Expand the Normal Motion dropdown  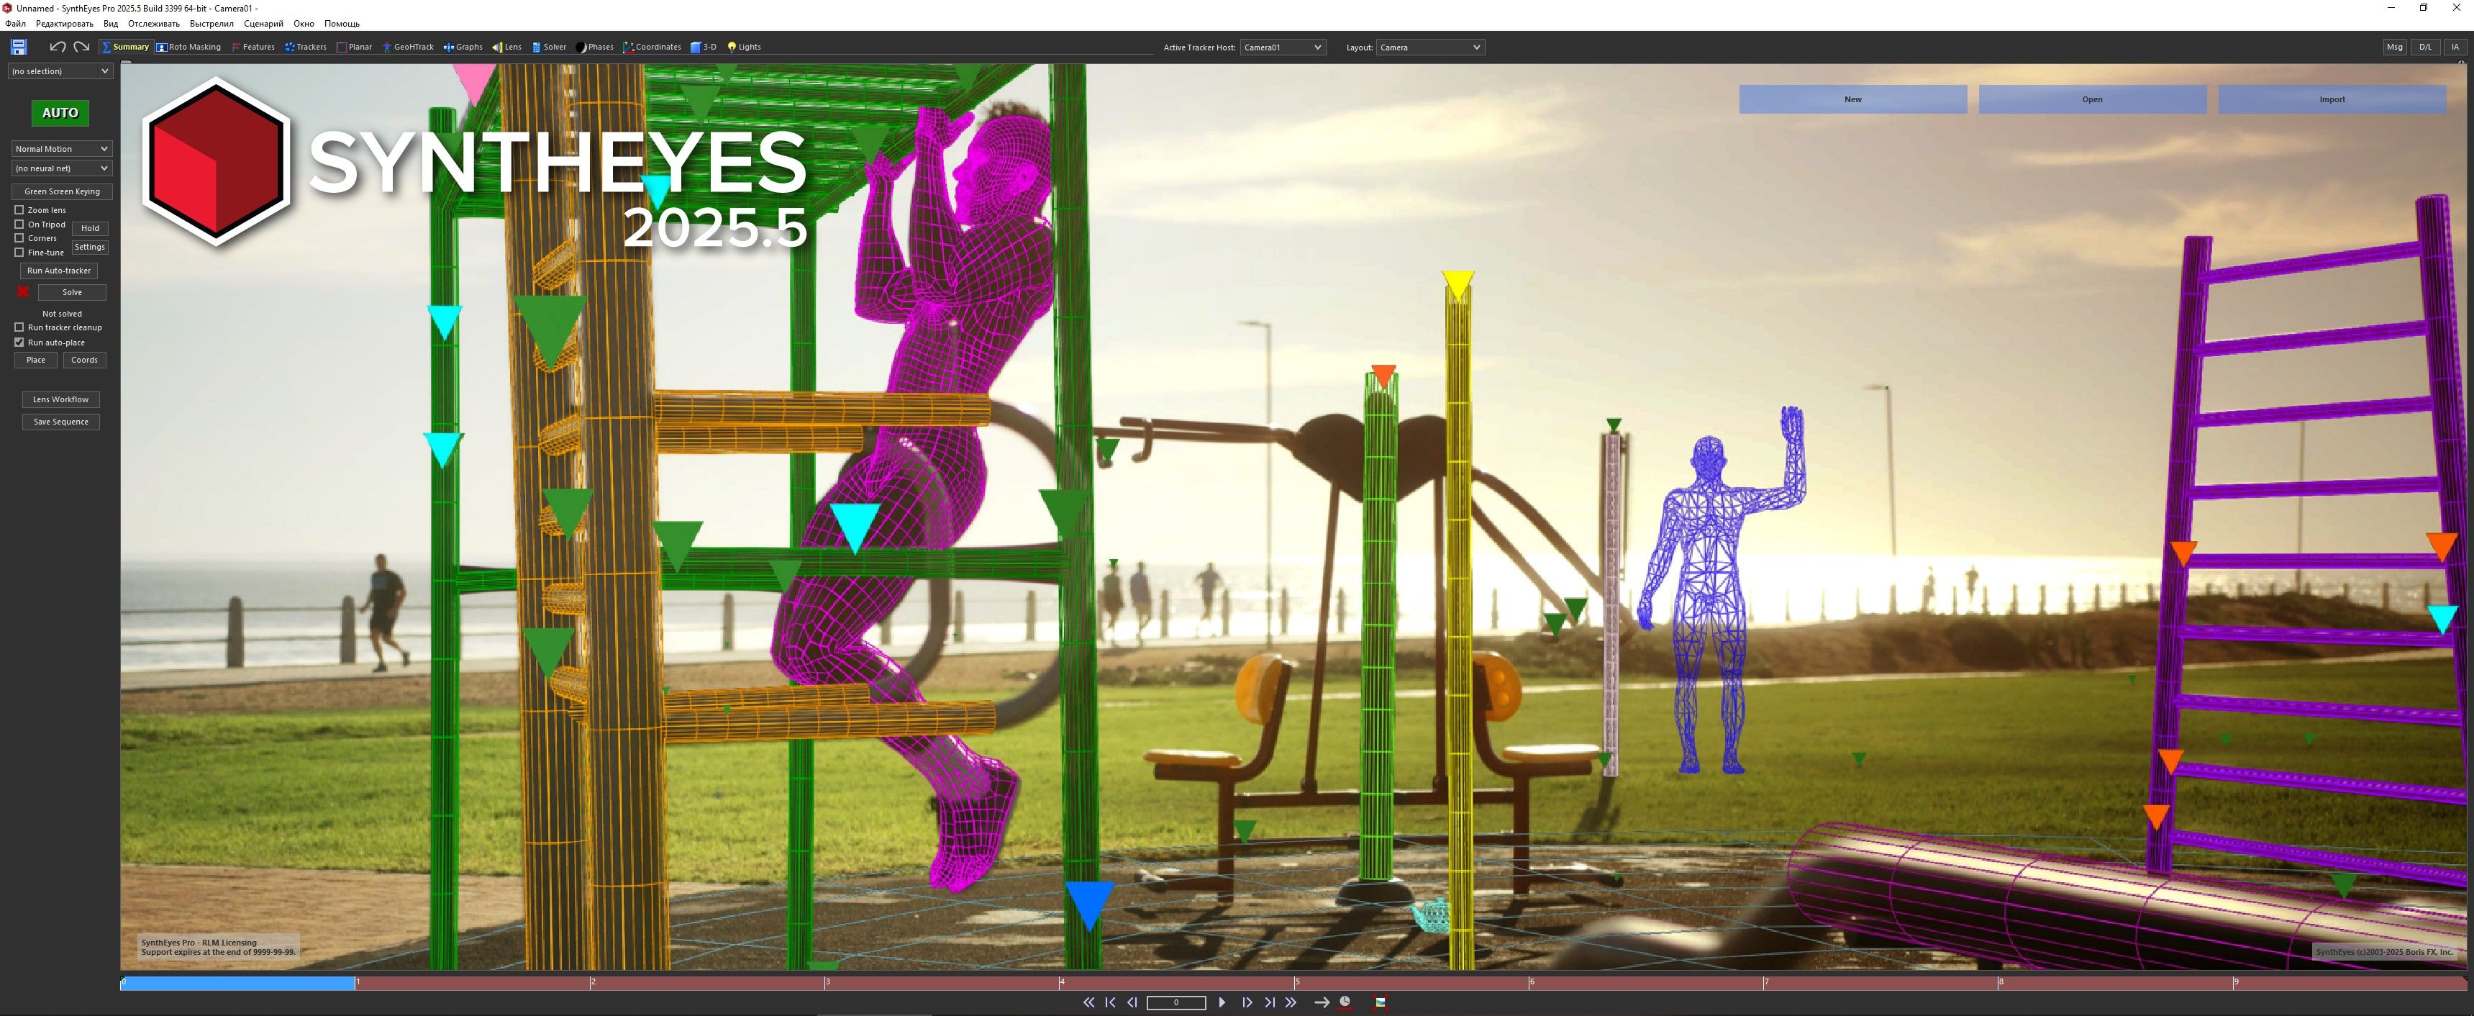61,149
